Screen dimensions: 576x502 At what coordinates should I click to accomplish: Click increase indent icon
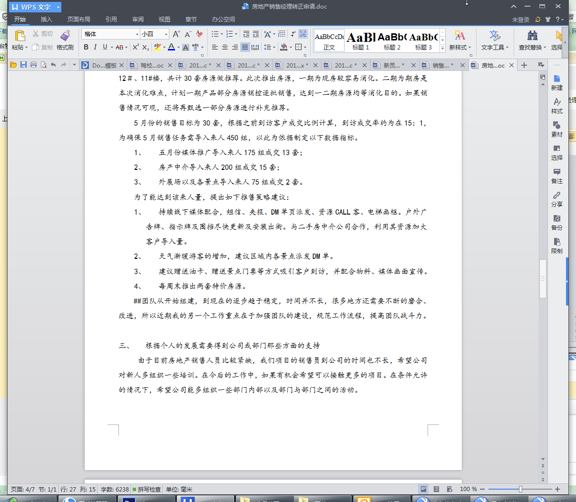coord(256,34)
